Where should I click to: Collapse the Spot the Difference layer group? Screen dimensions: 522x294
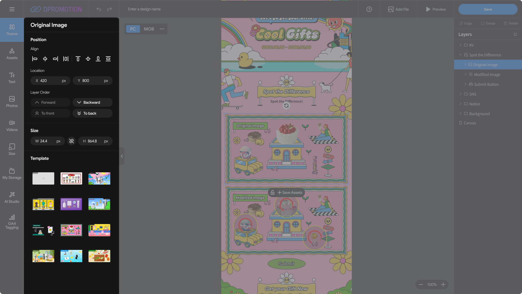tap(461, 55)
